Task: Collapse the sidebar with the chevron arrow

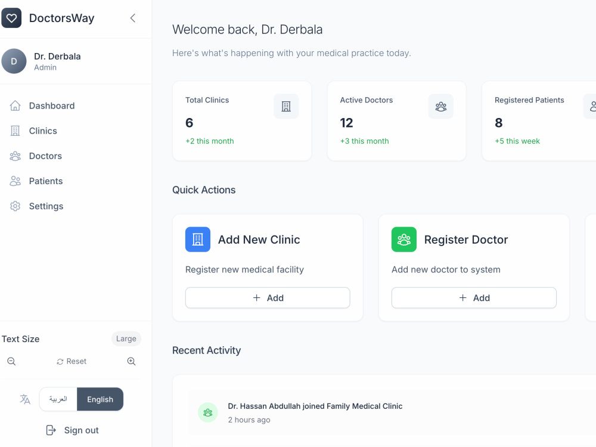Action: (133, 18)
